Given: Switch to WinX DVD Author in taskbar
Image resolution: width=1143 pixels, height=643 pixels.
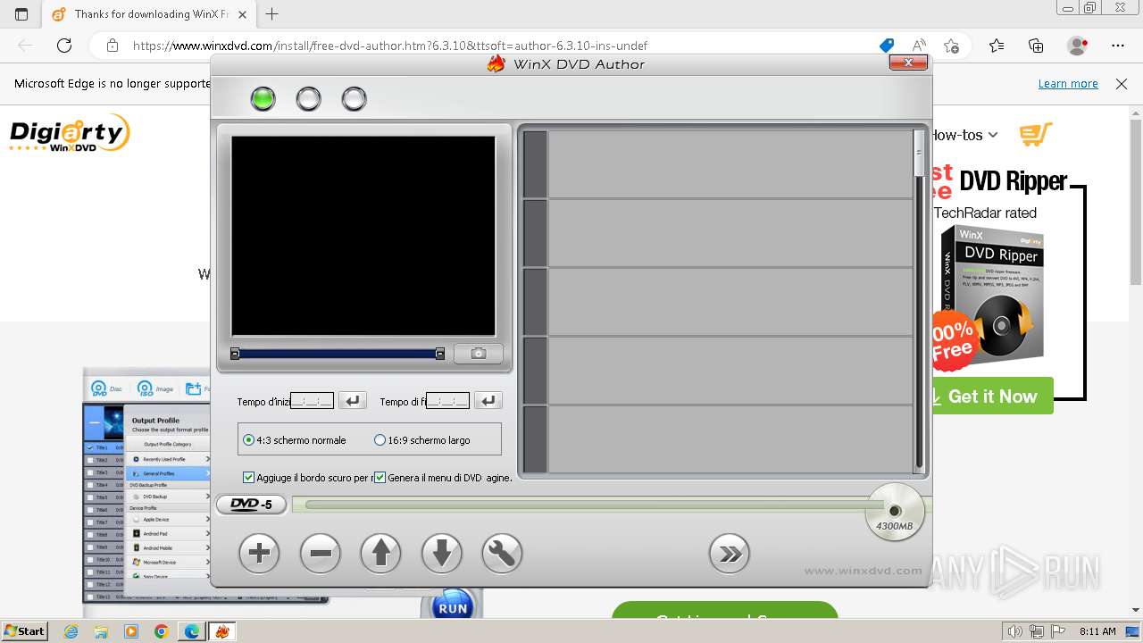Looking at the screenshot, I should tap(221, 631).
